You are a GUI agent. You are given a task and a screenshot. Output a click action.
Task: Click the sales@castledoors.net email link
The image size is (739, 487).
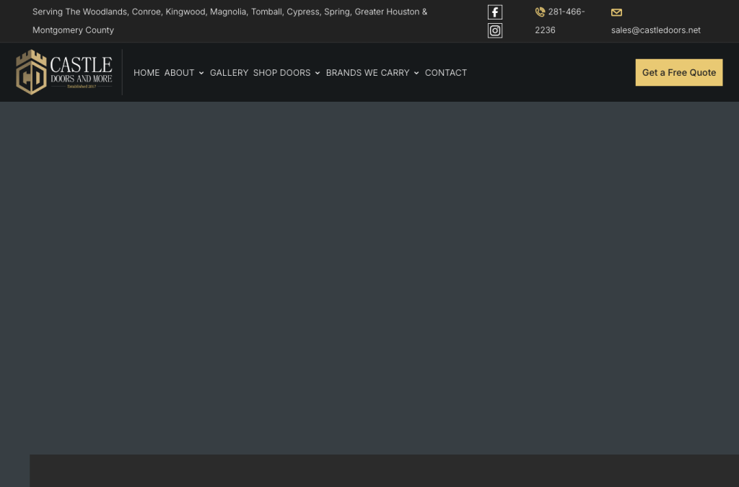click(x=655, y=30)
